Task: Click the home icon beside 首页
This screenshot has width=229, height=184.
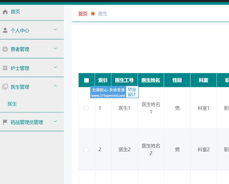Action: point(5,12)
